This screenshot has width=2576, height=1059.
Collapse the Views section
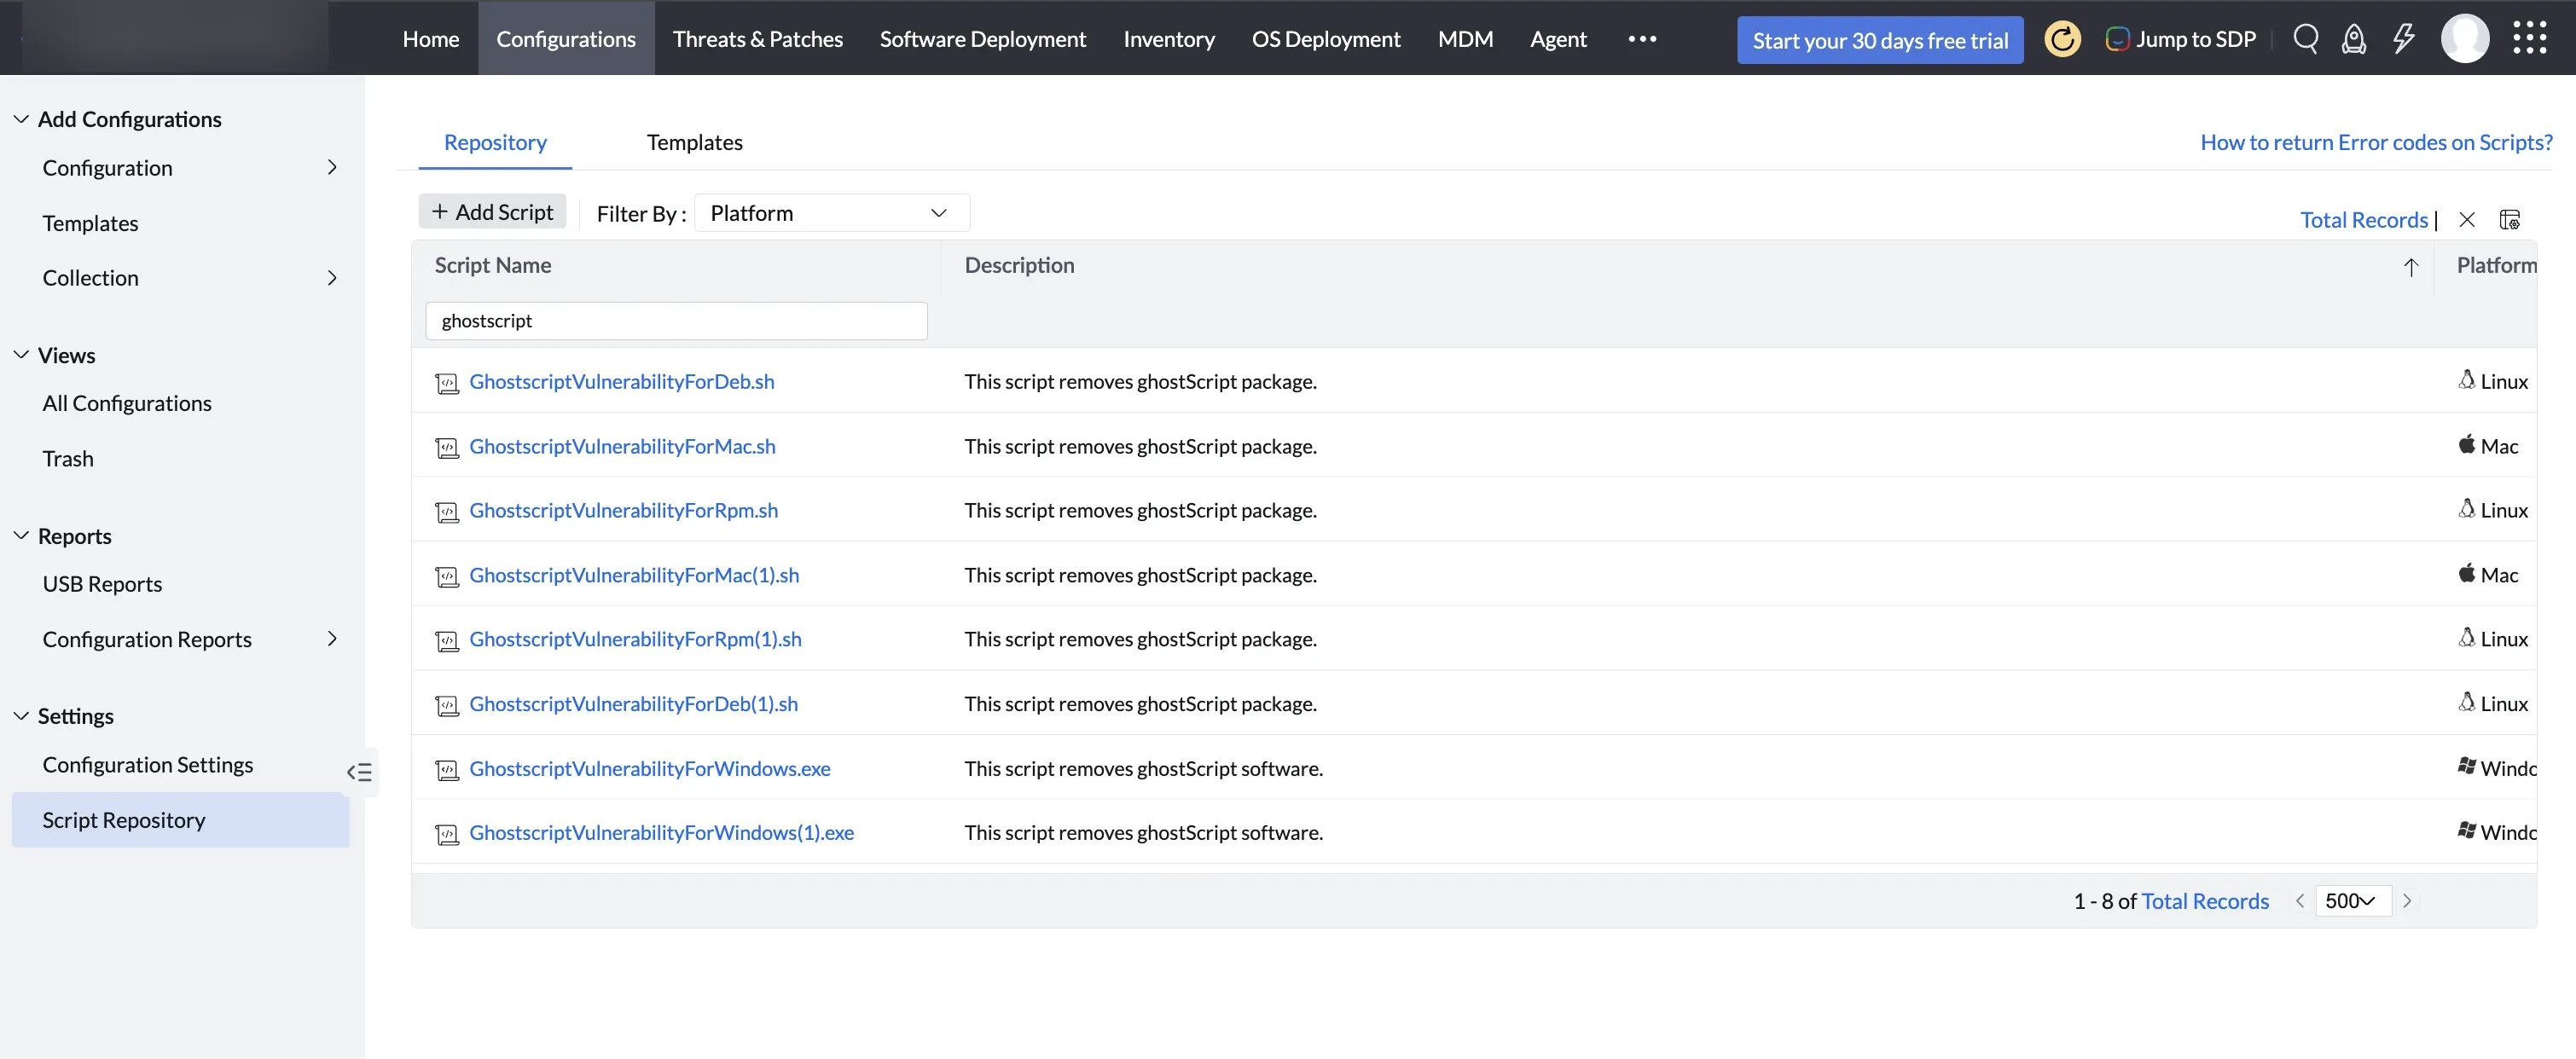point(20,355)
